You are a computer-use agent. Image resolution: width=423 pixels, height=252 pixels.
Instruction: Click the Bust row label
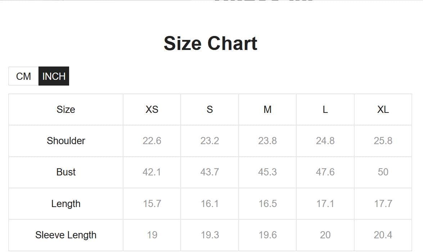point(66,172)
